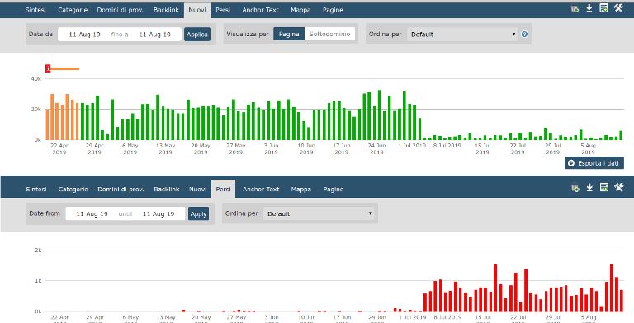Click end date field after fino a
The height and width of the screenshot is (323, 634).
point(155,35)
